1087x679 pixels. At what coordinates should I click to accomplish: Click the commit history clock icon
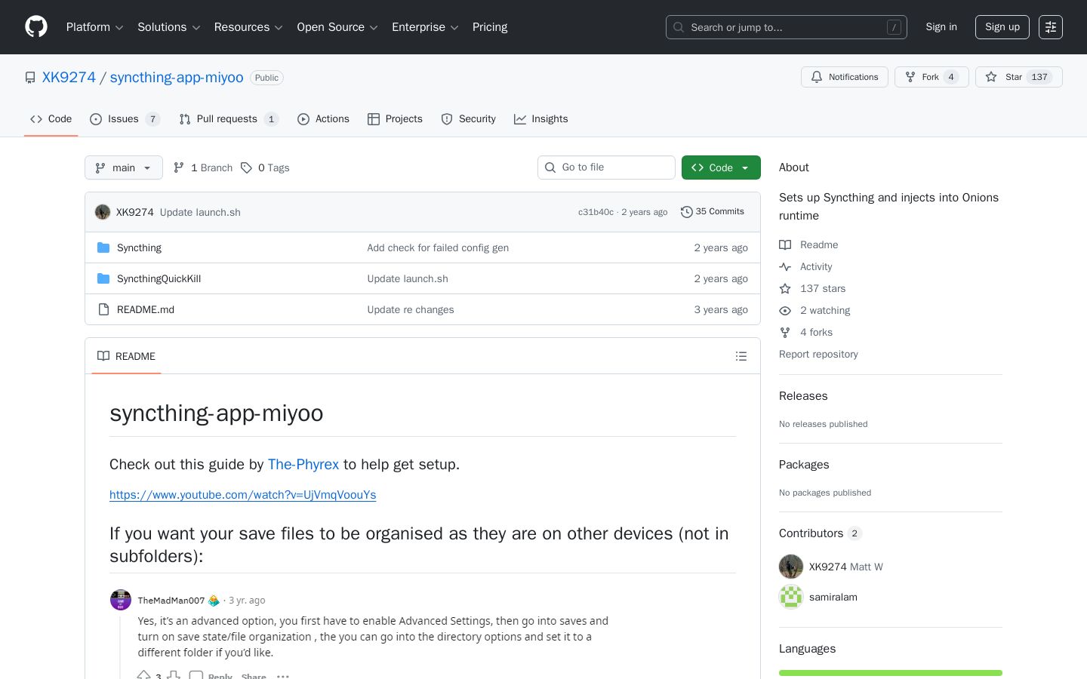686,212
